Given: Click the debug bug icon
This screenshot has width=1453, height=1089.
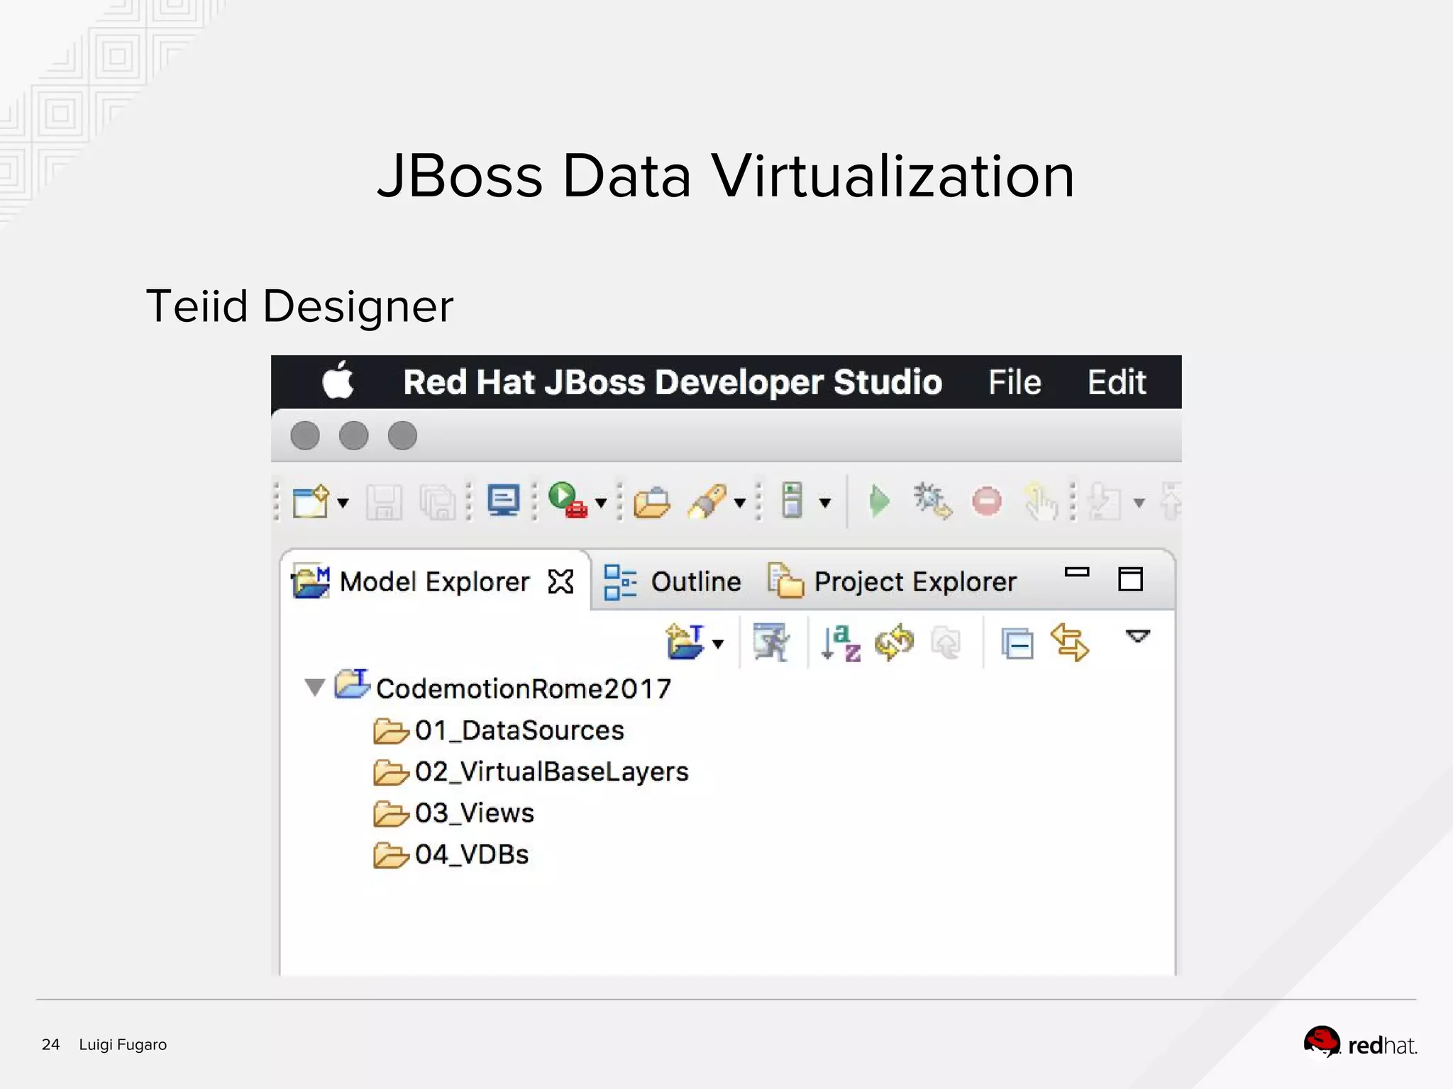Looking at the screenshot, I should [932, 501].
